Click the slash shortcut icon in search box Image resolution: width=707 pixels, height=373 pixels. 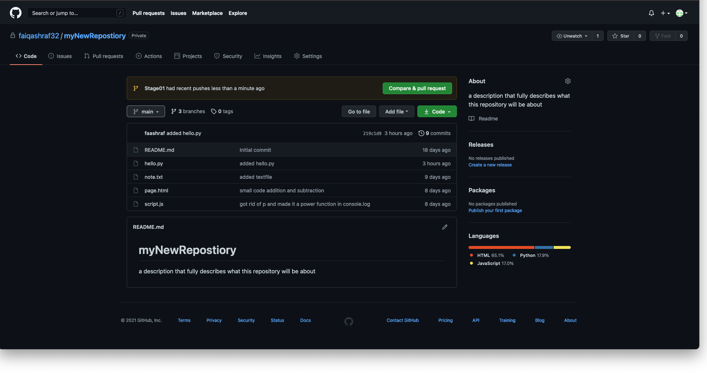(120, 13)
